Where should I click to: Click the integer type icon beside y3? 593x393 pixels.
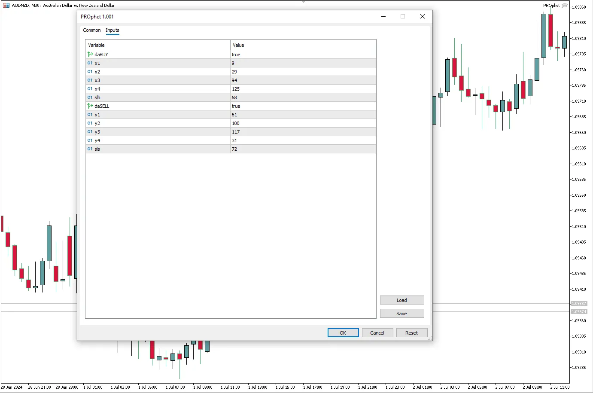[90, 132]
